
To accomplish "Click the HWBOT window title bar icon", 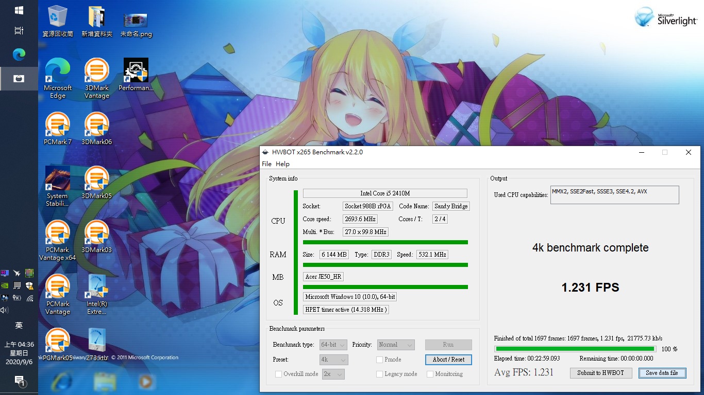I will point(265,152).
